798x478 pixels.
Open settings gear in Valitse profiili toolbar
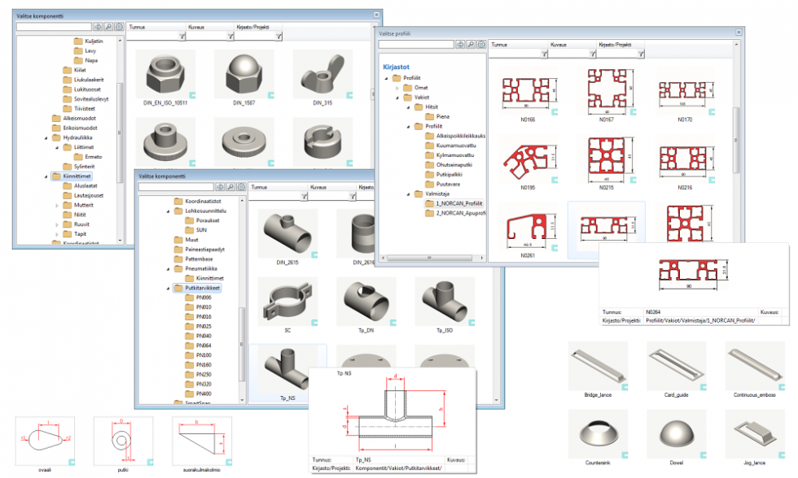pyautogui.click(x=482, y=45)
